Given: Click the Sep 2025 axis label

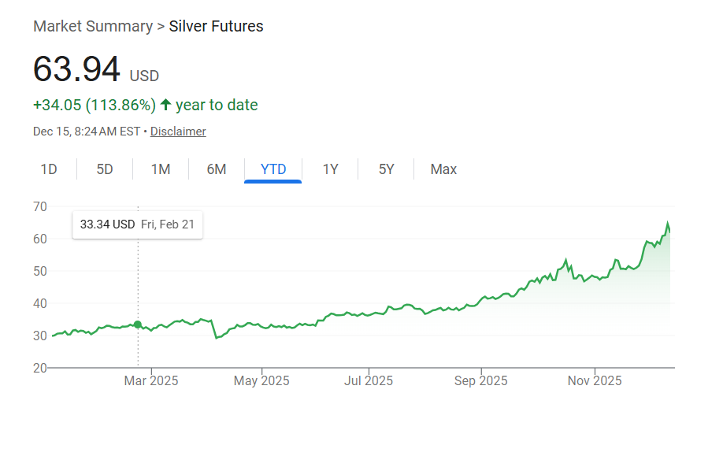Looking at the screenshot, I should pos(480,380).
